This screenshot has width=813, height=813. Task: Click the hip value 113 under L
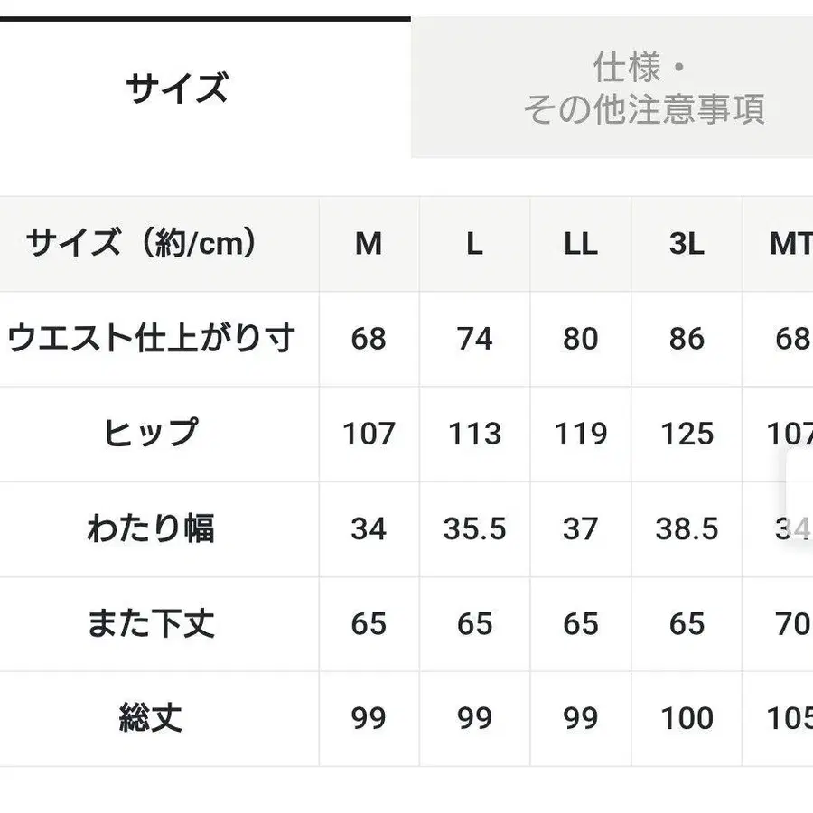pos(473,434)
